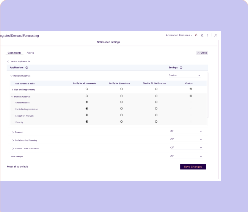Image resolution: width=248 pixels, height=212 pixels.
Task: Select @mentions for Pattern Analysis
Action: pyautogui.click(x=121, y=96)
